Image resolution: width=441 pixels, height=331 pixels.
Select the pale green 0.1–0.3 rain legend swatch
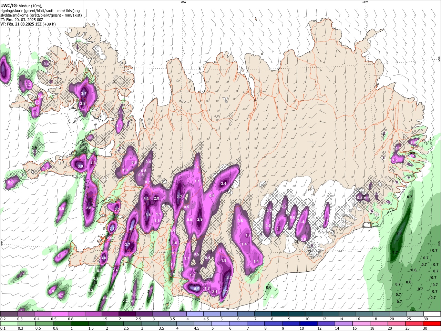[x=9, y=323]
